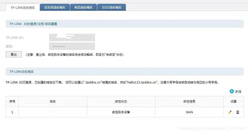Click the TP-LINK ID input field
The image size is (248, 133).
(72, 37)
